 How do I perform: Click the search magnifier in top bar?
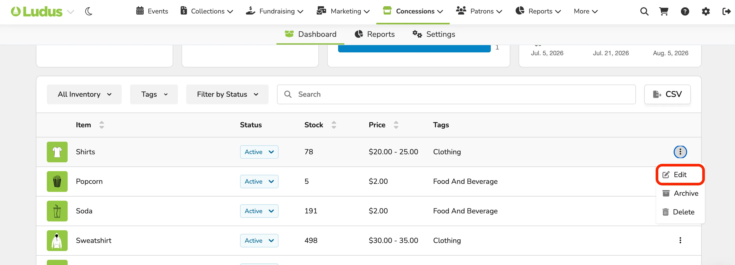[644, 11]
